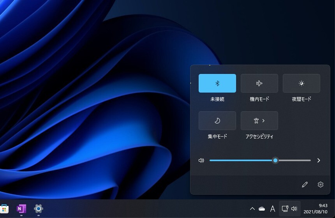Click the 夜間モード label text

pyautogui.click(x=301, y=99)
